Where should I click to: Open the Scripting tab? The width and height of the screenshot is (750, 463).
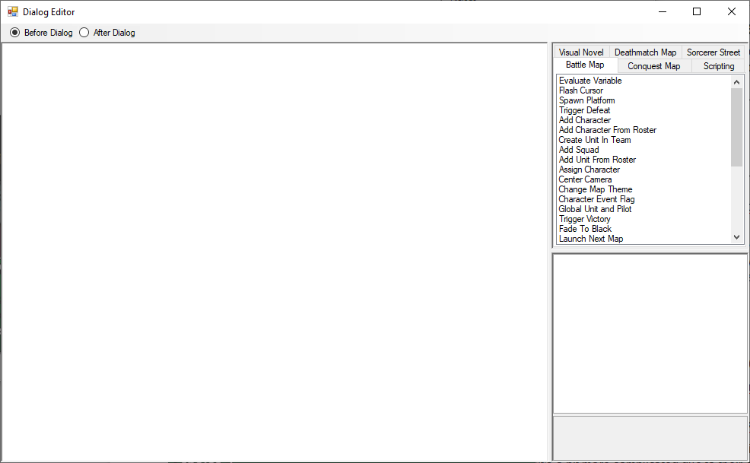point(718,66)
